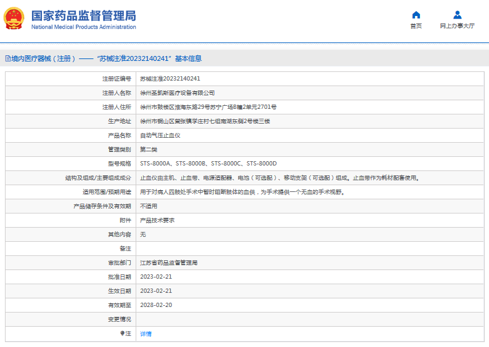Viewport: 489px width, 347px height.
Task: Select the 批准日期 value 2023-02-21
Action: click(x=156, y=277)
